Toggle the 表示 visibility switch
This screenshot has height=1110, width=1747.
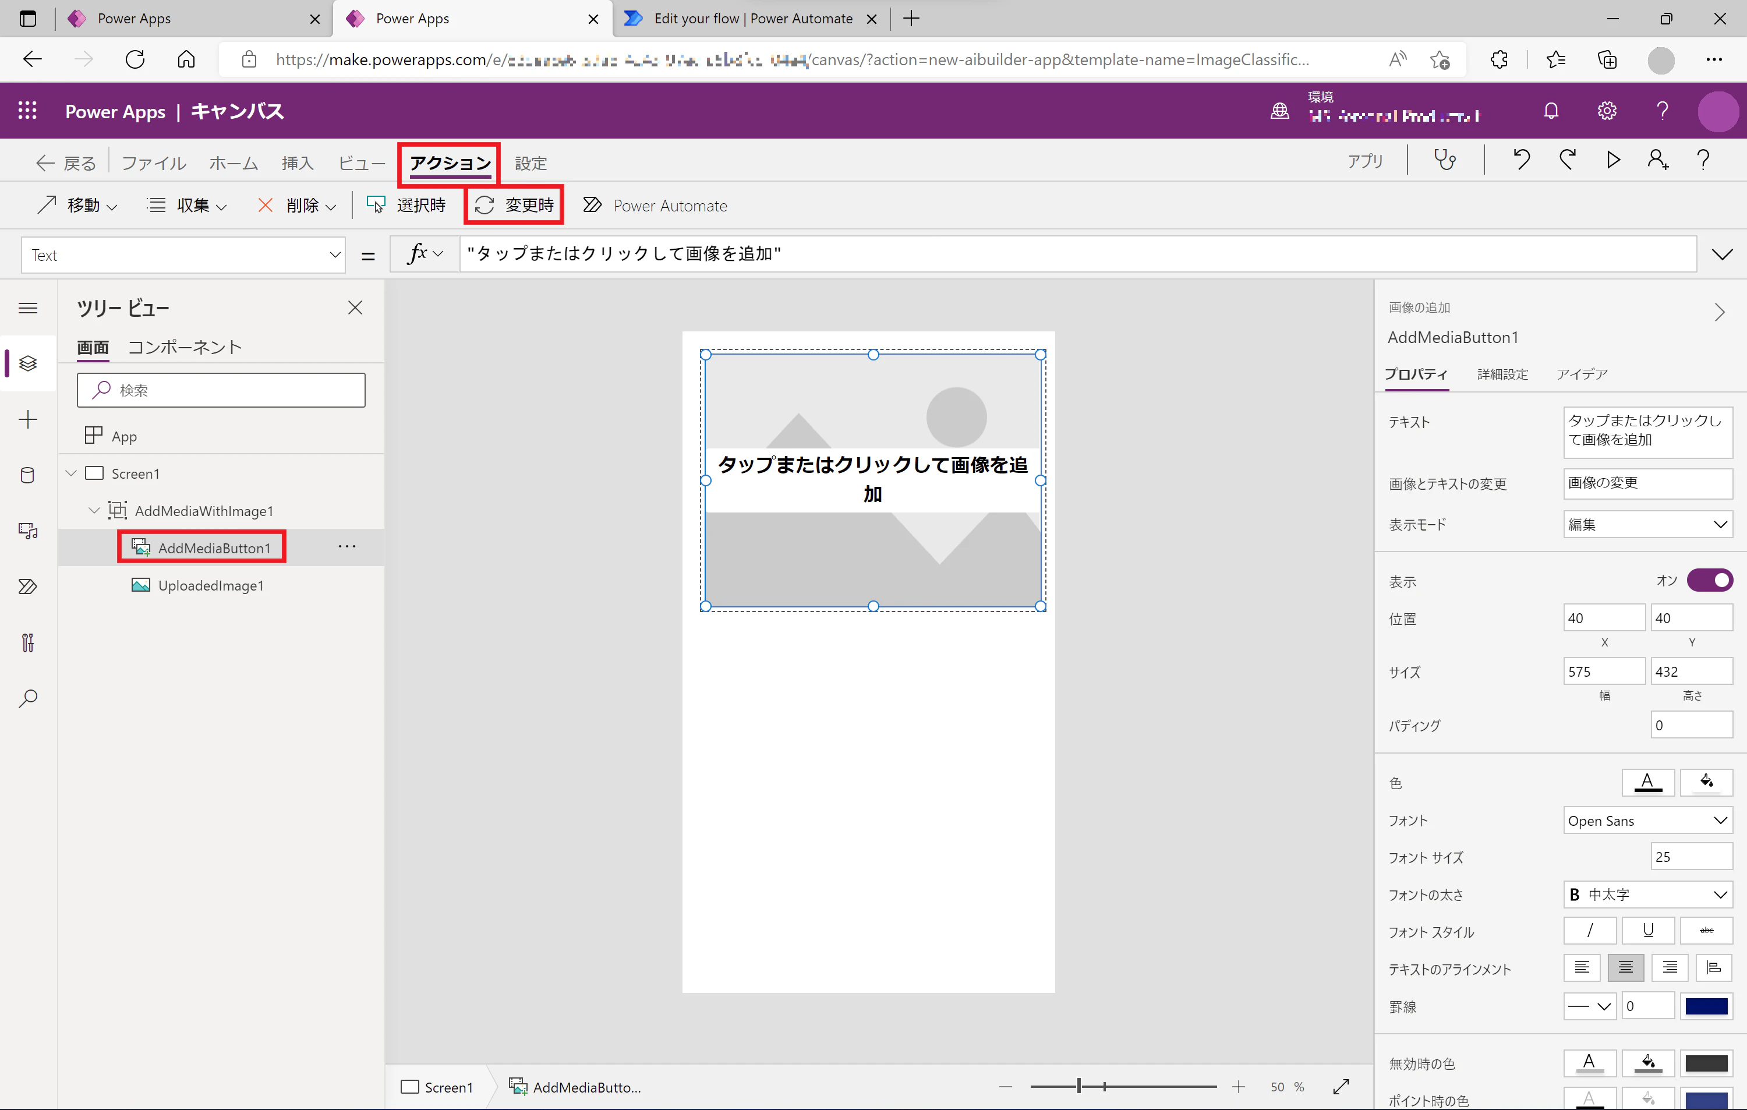click(1709, 579)
